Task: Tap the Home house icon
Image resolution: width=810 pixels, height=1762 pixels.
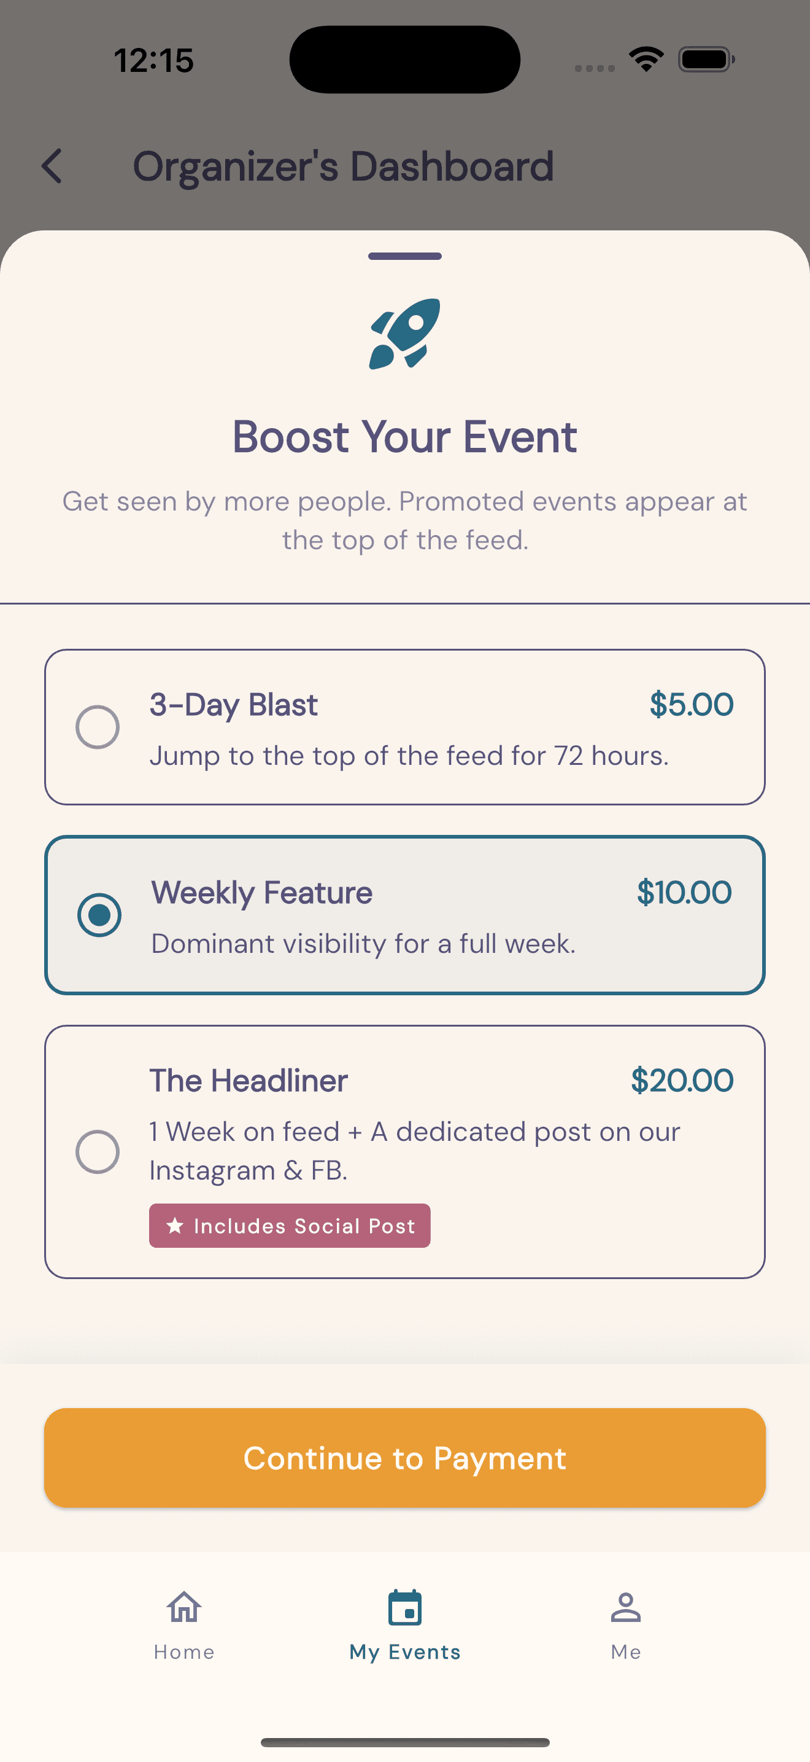Action: tap(183, 1607)
